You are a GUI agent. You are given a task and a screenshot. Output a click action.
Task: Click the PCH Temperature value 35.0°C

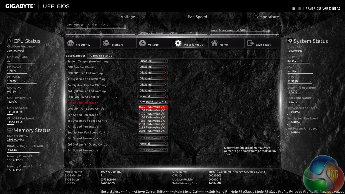293,102
